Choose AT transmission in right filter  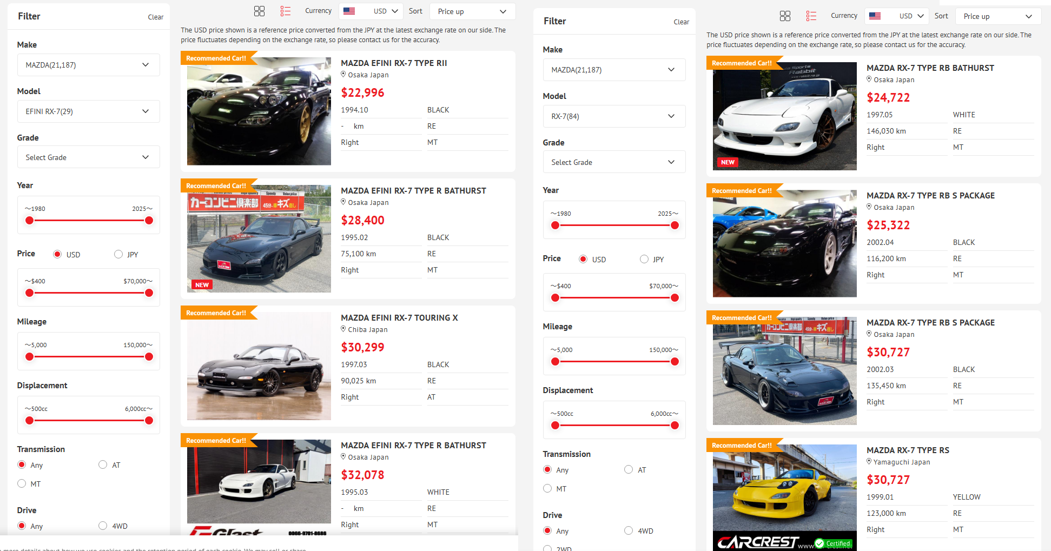tap(629, 469)
